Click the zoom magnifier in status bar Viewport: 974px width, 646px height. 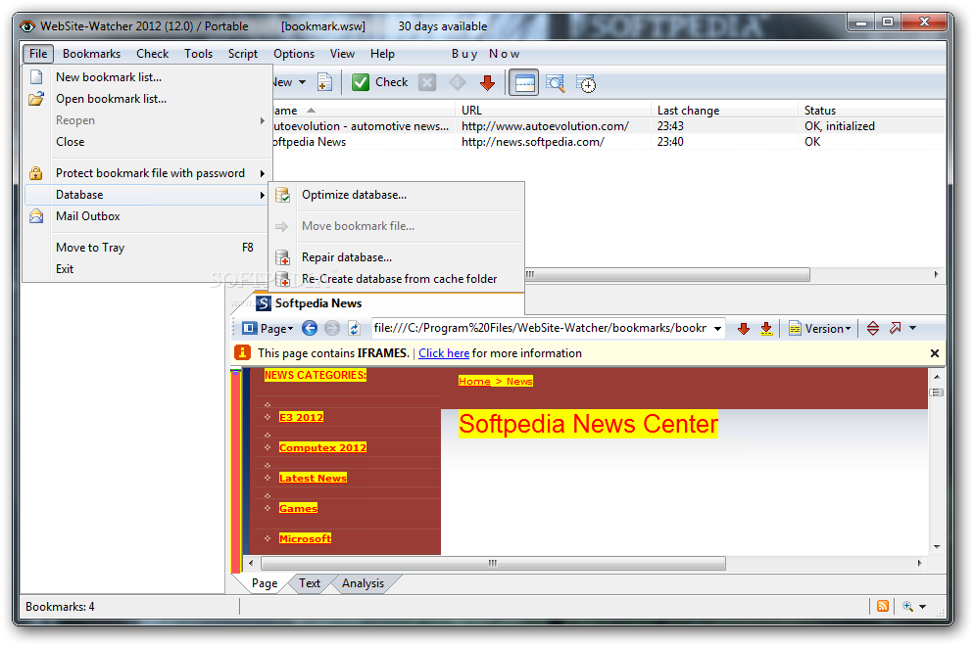pyautogui.click(x=908, y=606)
